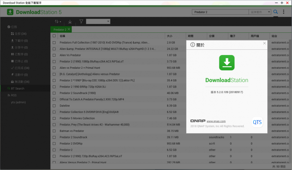Image resolution: width=292 pixels, height=170 pixels.
Task: Open www.qnap.com link
Action: click(x=216, y=121)
